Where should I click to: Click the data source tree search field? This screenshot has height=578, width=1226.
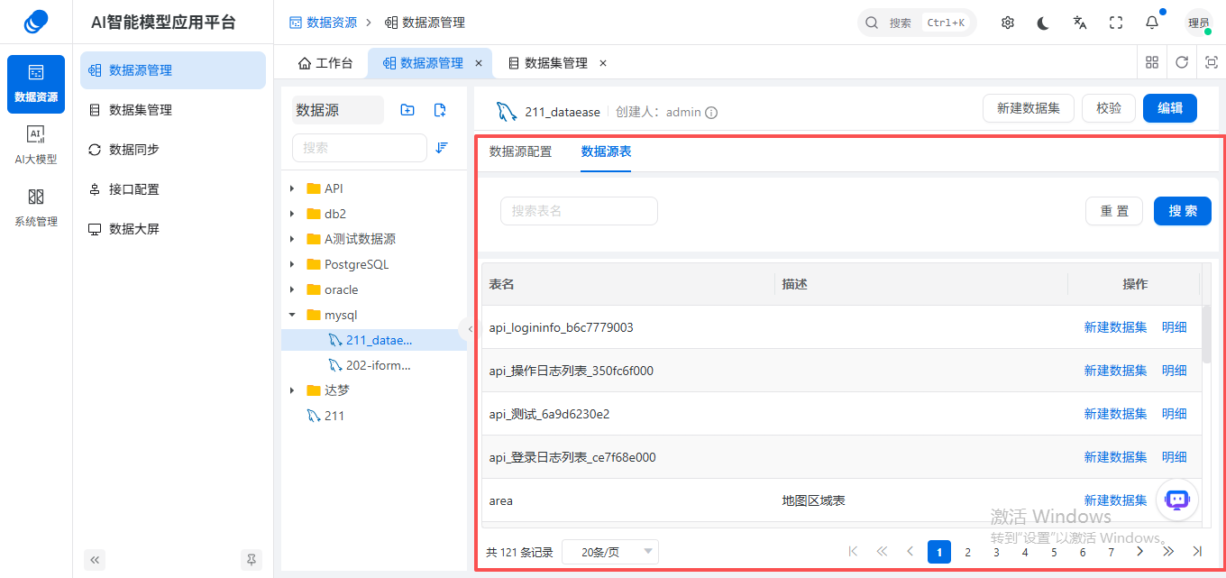tap(360, 148)
